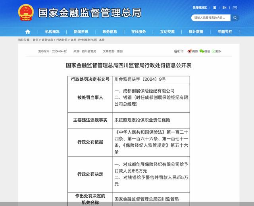
Task: Click text 未按照规定投保职业责任保险
Action: 142,120
